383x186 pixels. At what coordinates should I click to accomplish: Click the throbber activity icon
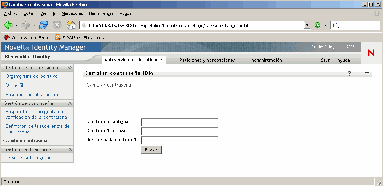(377, 13)
